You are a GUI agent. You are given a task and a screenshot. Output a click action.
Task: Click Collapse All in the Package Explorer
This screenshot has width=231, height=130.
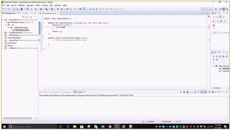(x=23, y=17)
